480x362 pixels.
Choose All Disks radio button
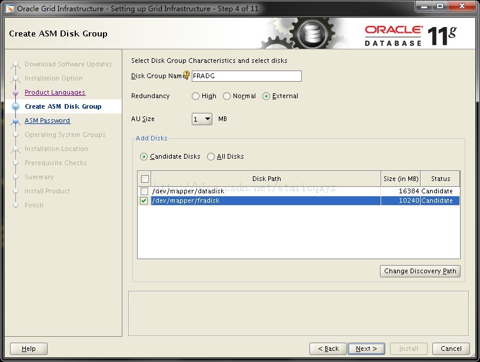[x=211, y=156]
